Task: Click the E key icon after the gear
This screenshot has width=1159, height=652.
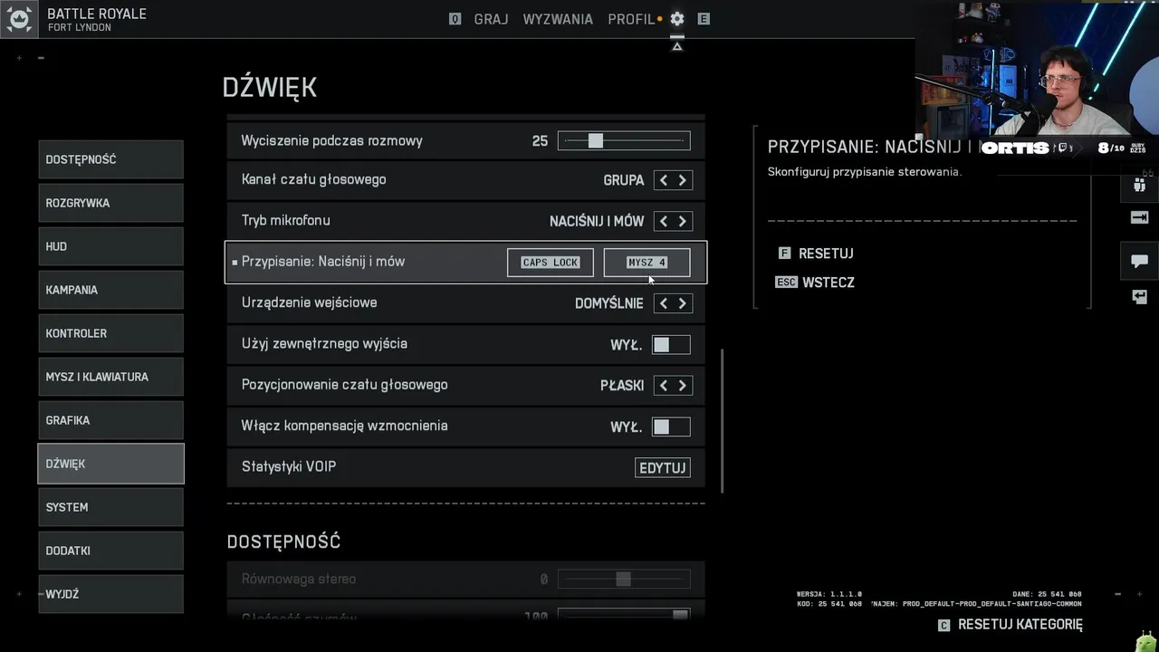Action: tap(704, 19)
